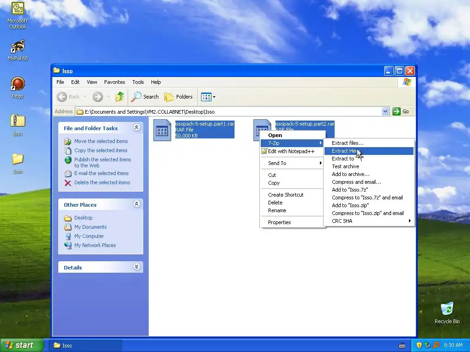Choose Add to "Isso.zip"
This screenshot has height=352, width=470.
pyautogui.click(x=369, y=205)
